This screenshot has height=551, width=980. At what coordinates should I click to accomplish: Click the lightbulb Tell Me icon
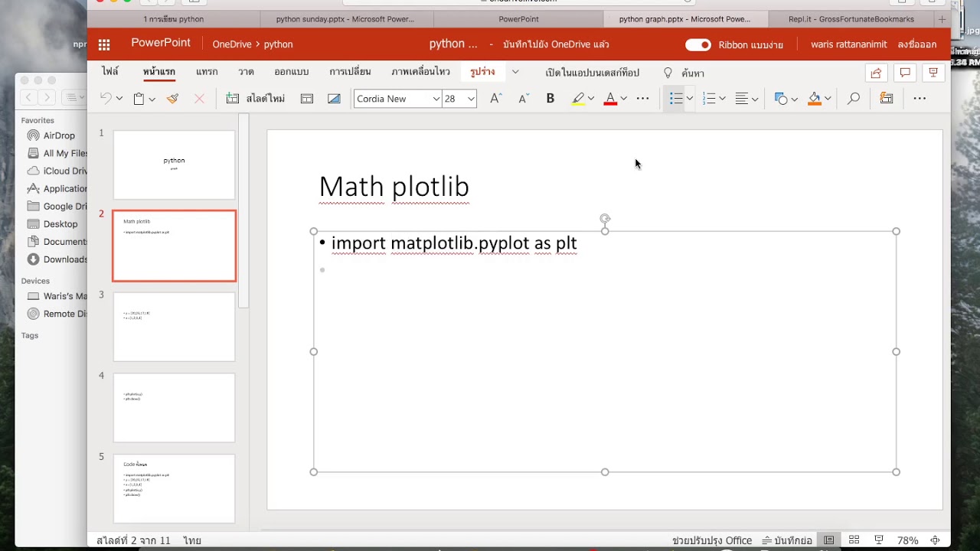[x=668, y=73]
